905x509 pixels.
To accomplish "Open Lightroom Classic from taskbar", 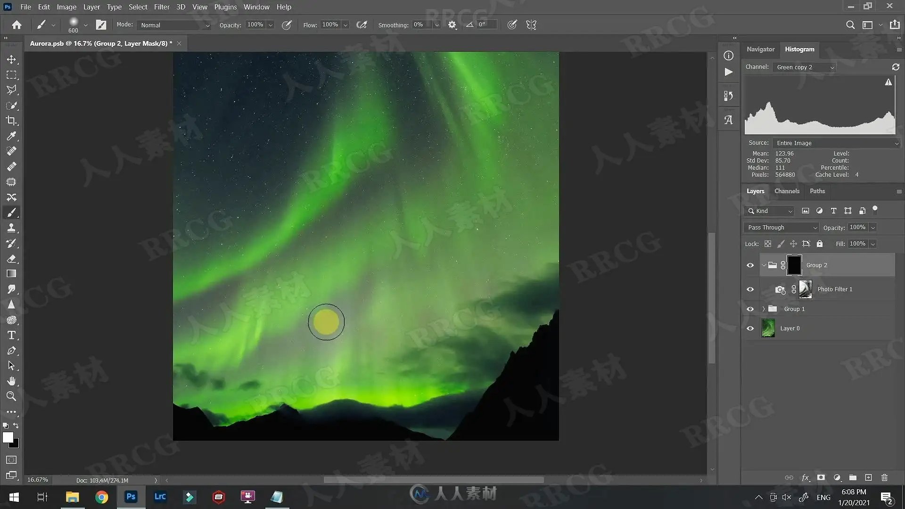I will tap(160, 497).
